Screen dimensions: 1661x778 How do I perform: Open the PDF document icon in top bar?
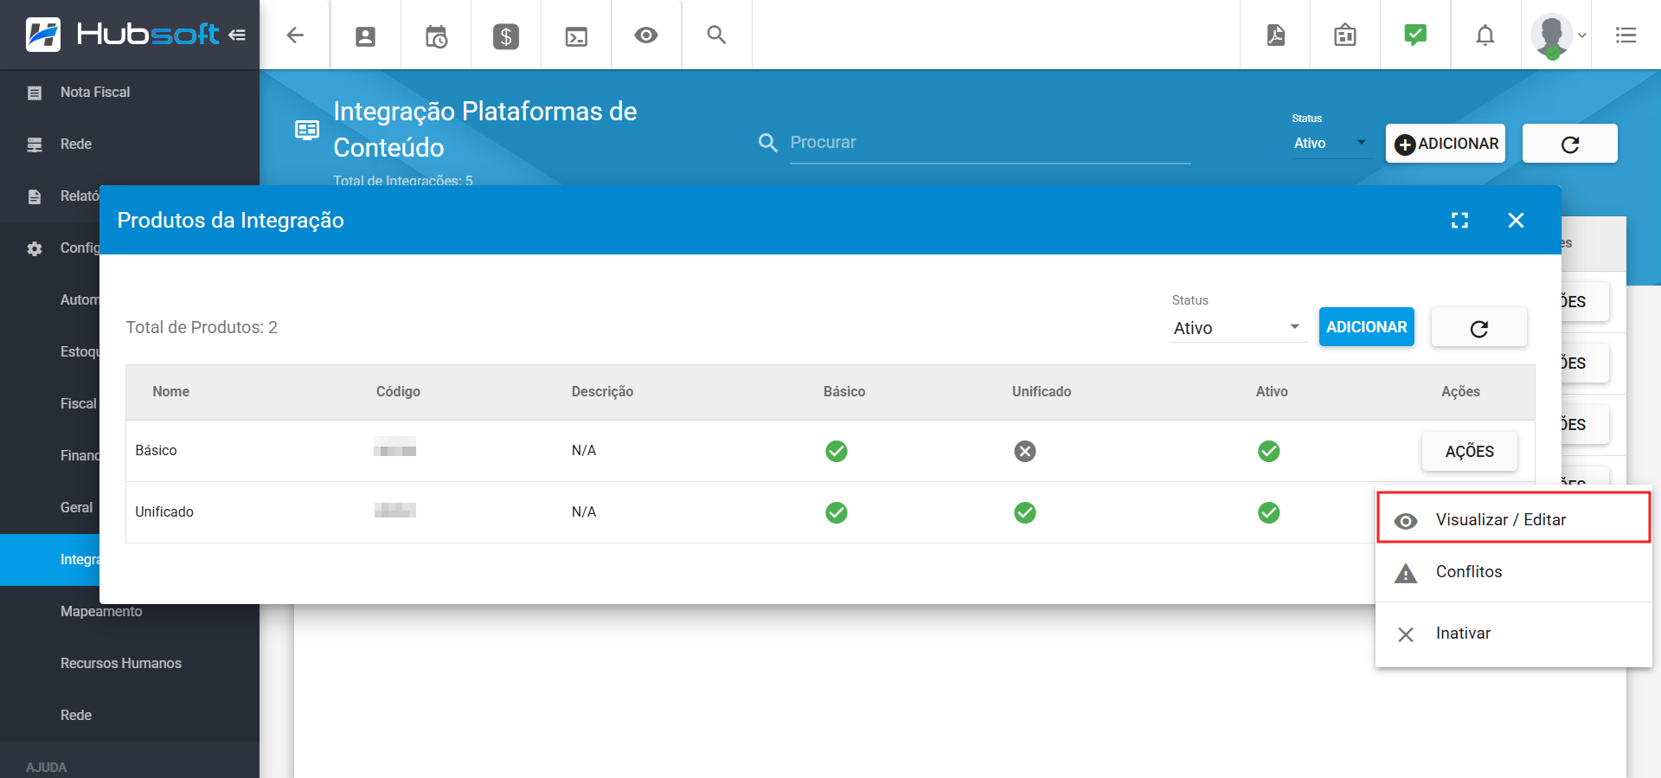(x=1276, y=35)
